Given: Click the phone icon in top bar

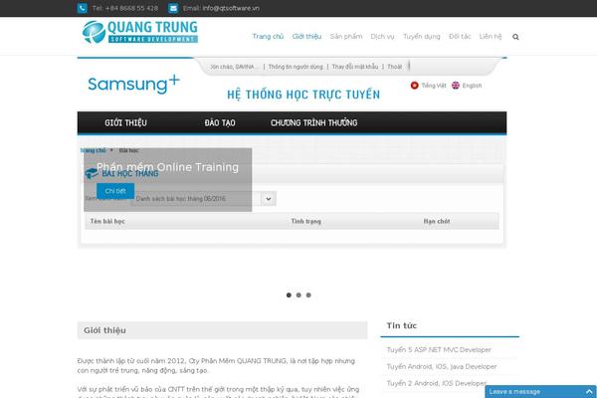Looking at the screenshot, I should point(83,8).
